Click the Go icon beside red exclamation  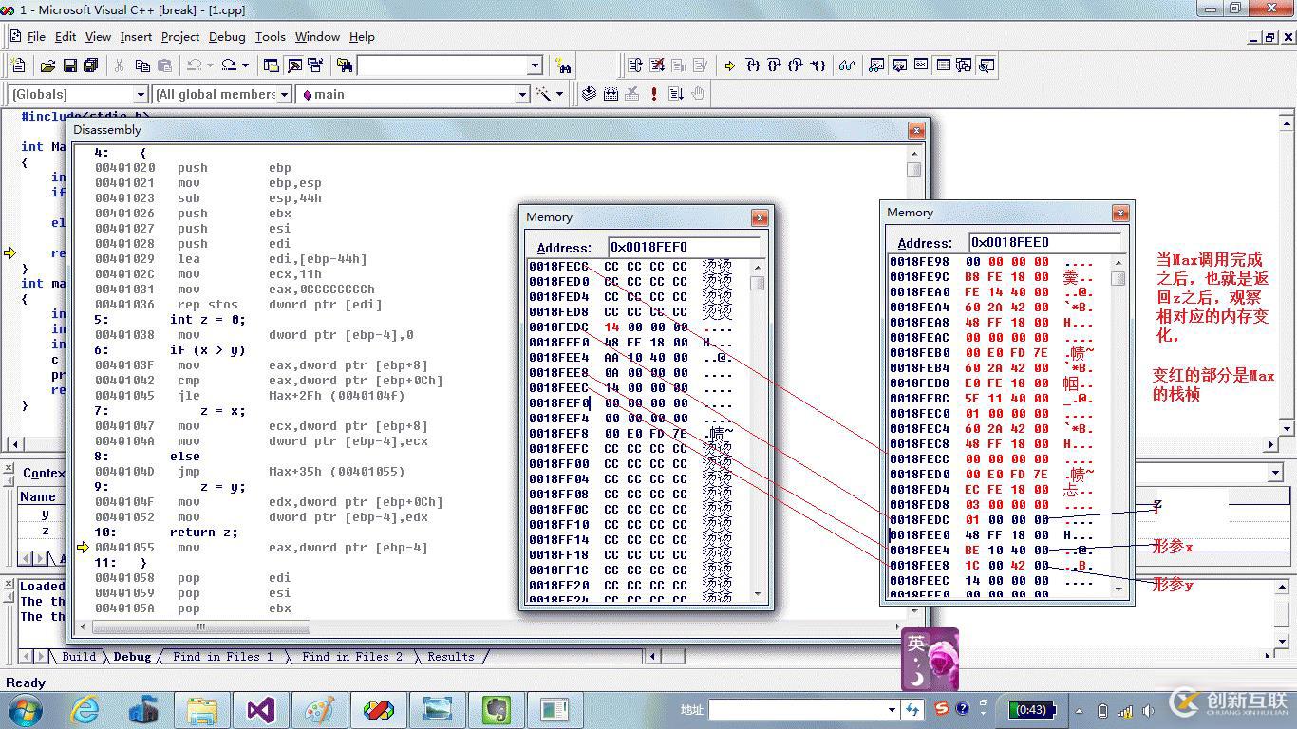[676, 94]
